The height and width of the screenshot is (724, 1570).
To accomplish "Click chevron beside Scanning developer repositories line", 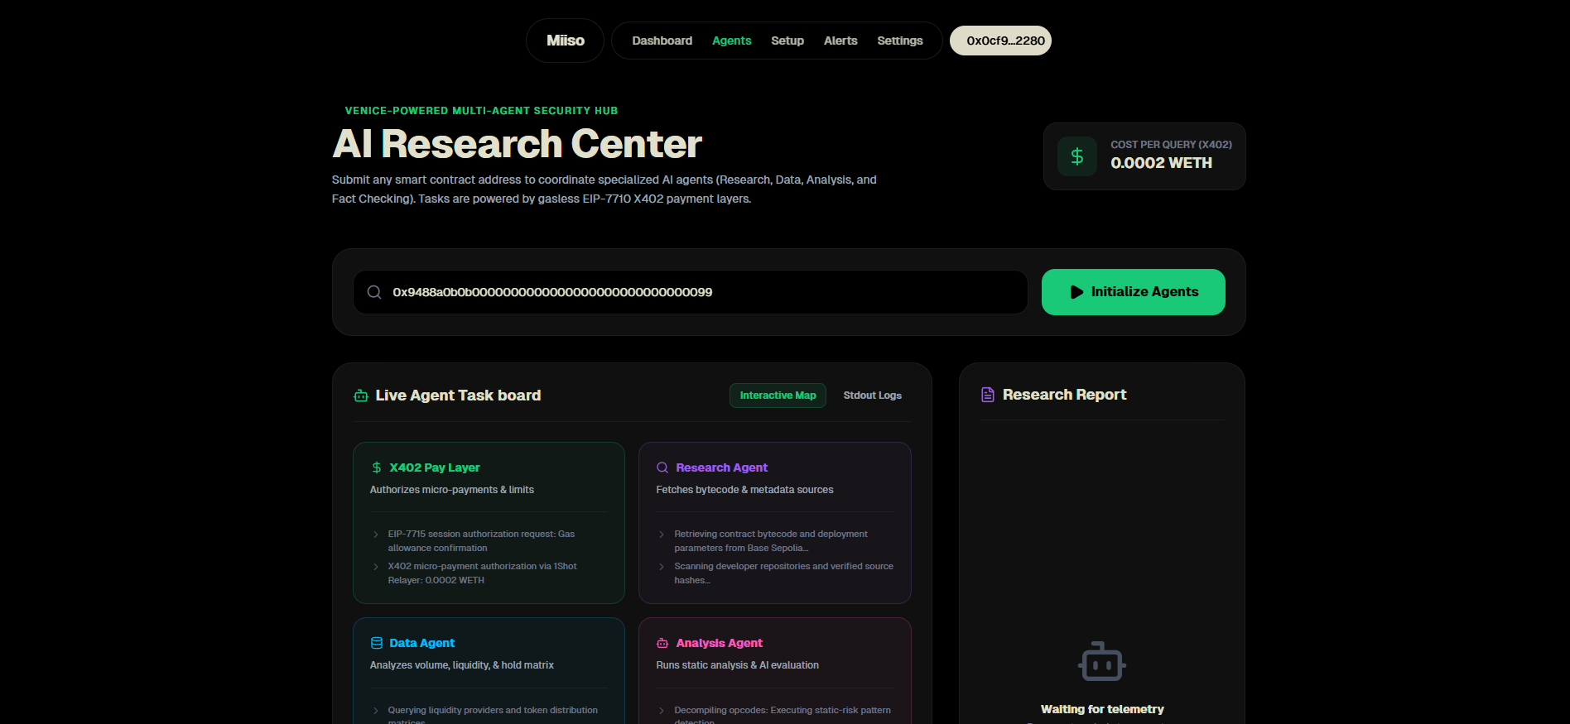I will pos(662,567).
